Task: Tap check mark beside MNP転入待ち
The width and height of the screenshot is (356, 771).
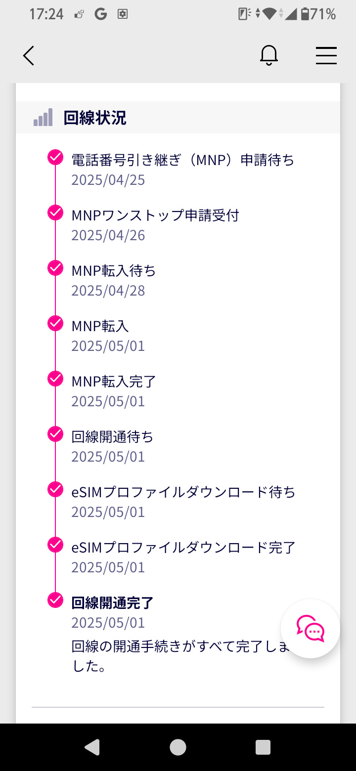Action: click(55, 268)
